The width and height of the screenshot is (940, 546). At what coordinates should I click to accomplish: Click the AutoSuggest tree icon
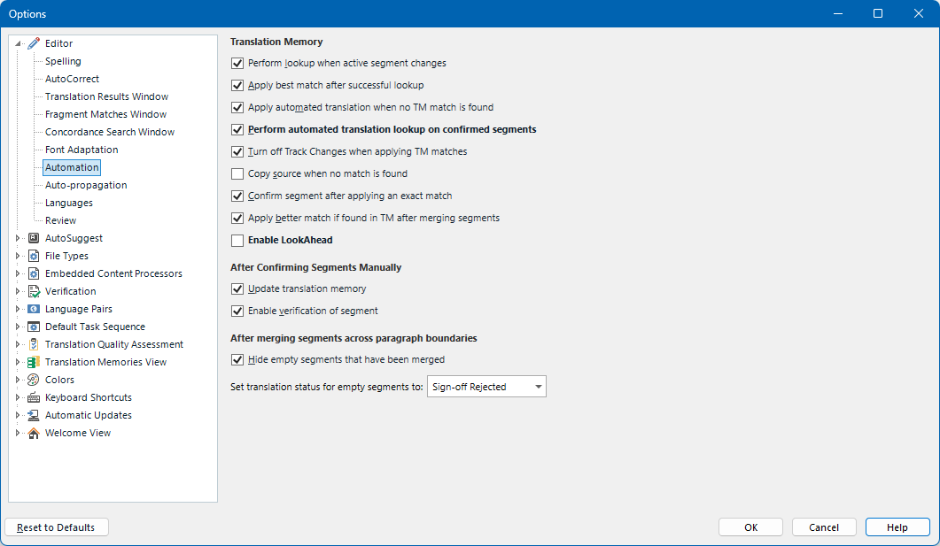point(35,238)
